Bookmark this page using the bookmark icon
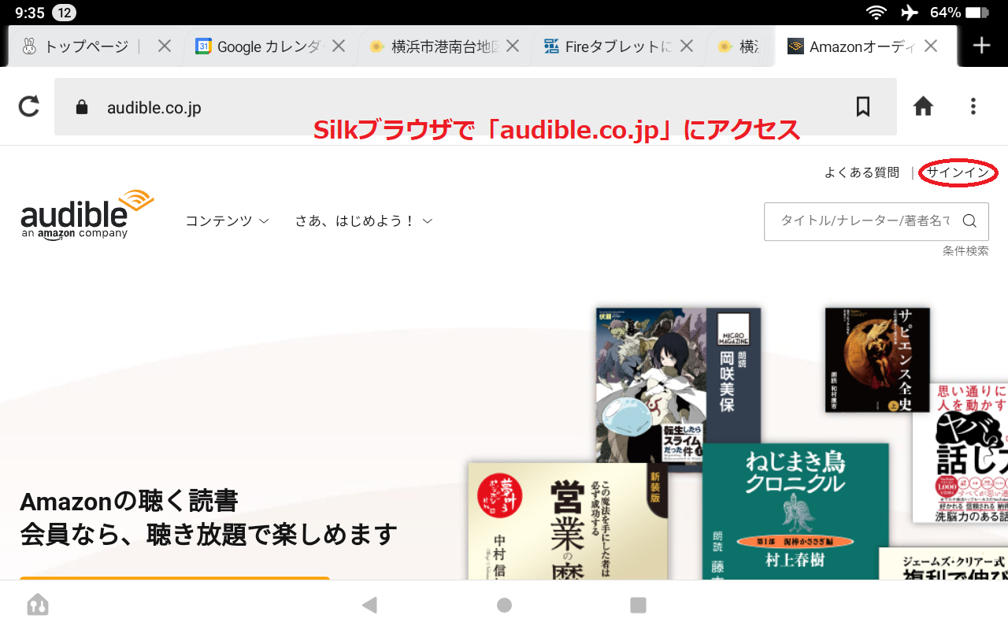This screenshot has height=630, width=1008. (863, 106)
